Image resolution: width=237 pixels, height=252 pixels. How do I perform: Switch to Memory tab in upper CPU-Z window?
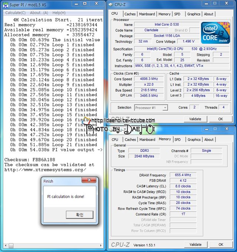pyautogui.click(x=164, y=14)
